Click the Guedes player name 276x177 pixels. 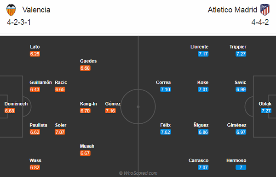[88, 61]
